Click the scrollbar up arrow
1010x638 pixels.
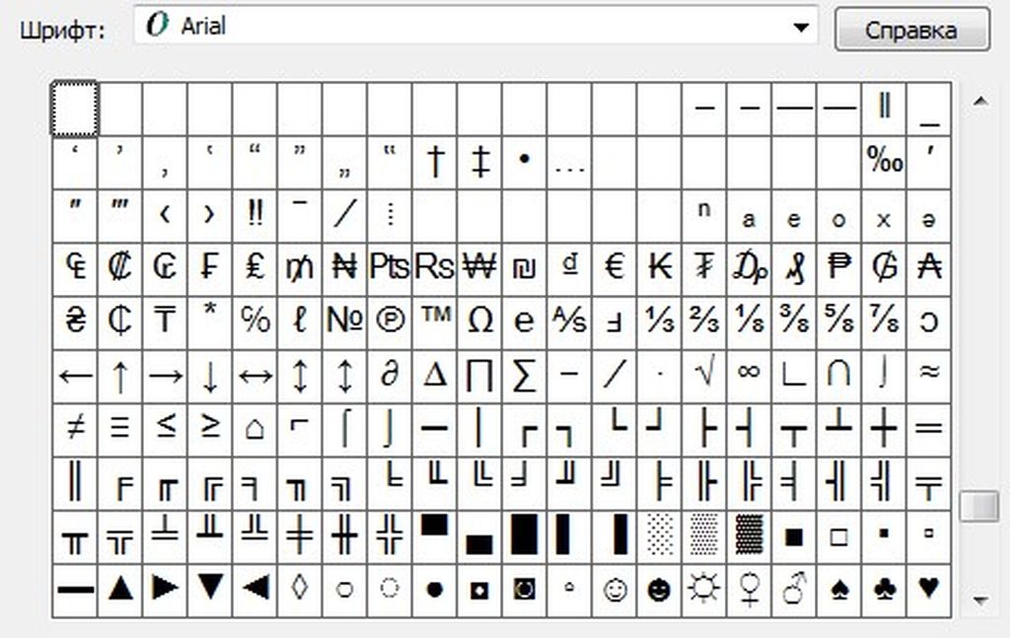[979, 102]
